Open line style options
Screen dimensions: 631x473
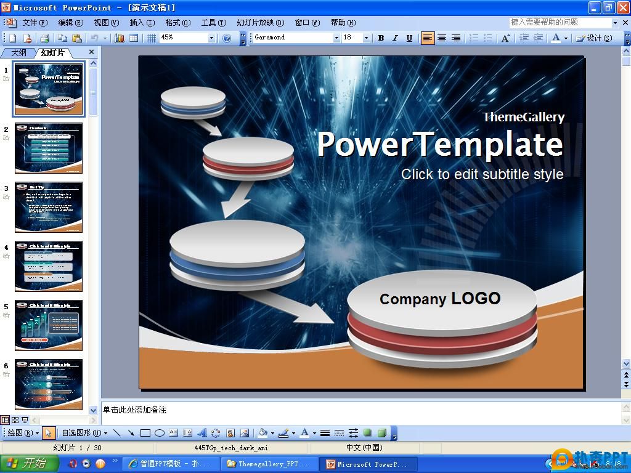click(325, 433)
